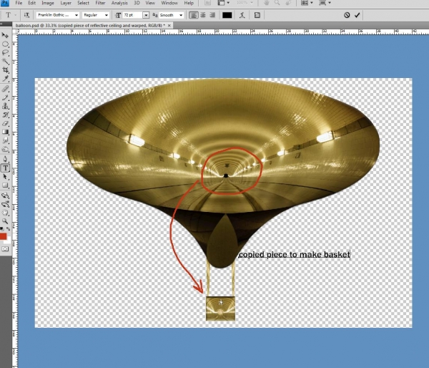The height and width of the screenshot is (368, 429).
Task: Select the Magic Wand tool
Action: (x=5, y=61)
